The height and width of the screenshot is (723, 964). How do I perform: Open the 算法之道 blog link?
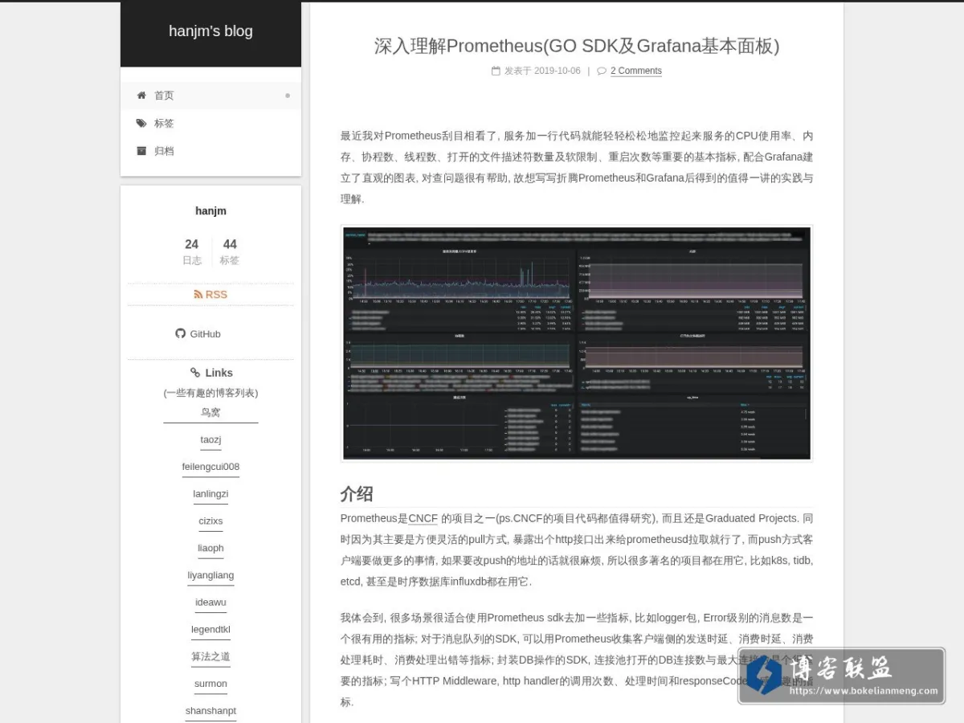click(x=210, y=656)
